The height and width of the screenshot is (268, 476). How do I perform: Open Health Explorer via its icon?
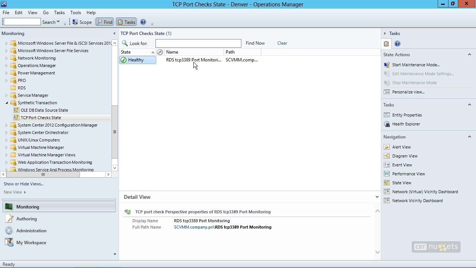[387, 124]
